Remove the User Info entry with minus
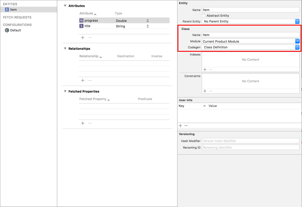The width and height of the screenshot is (302, 207). [186, 126]
